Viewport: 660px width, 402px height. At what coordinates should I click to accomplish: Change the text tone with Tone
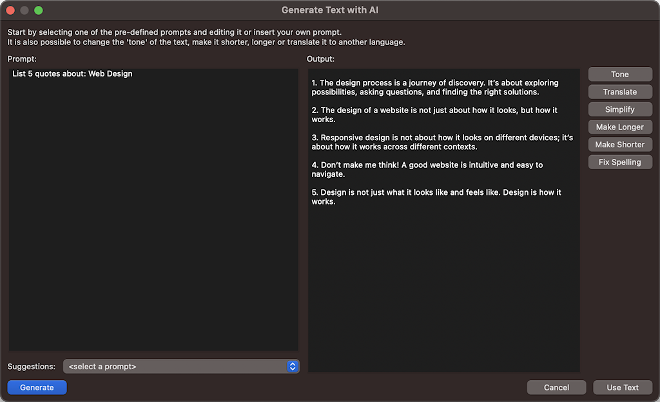620,75
